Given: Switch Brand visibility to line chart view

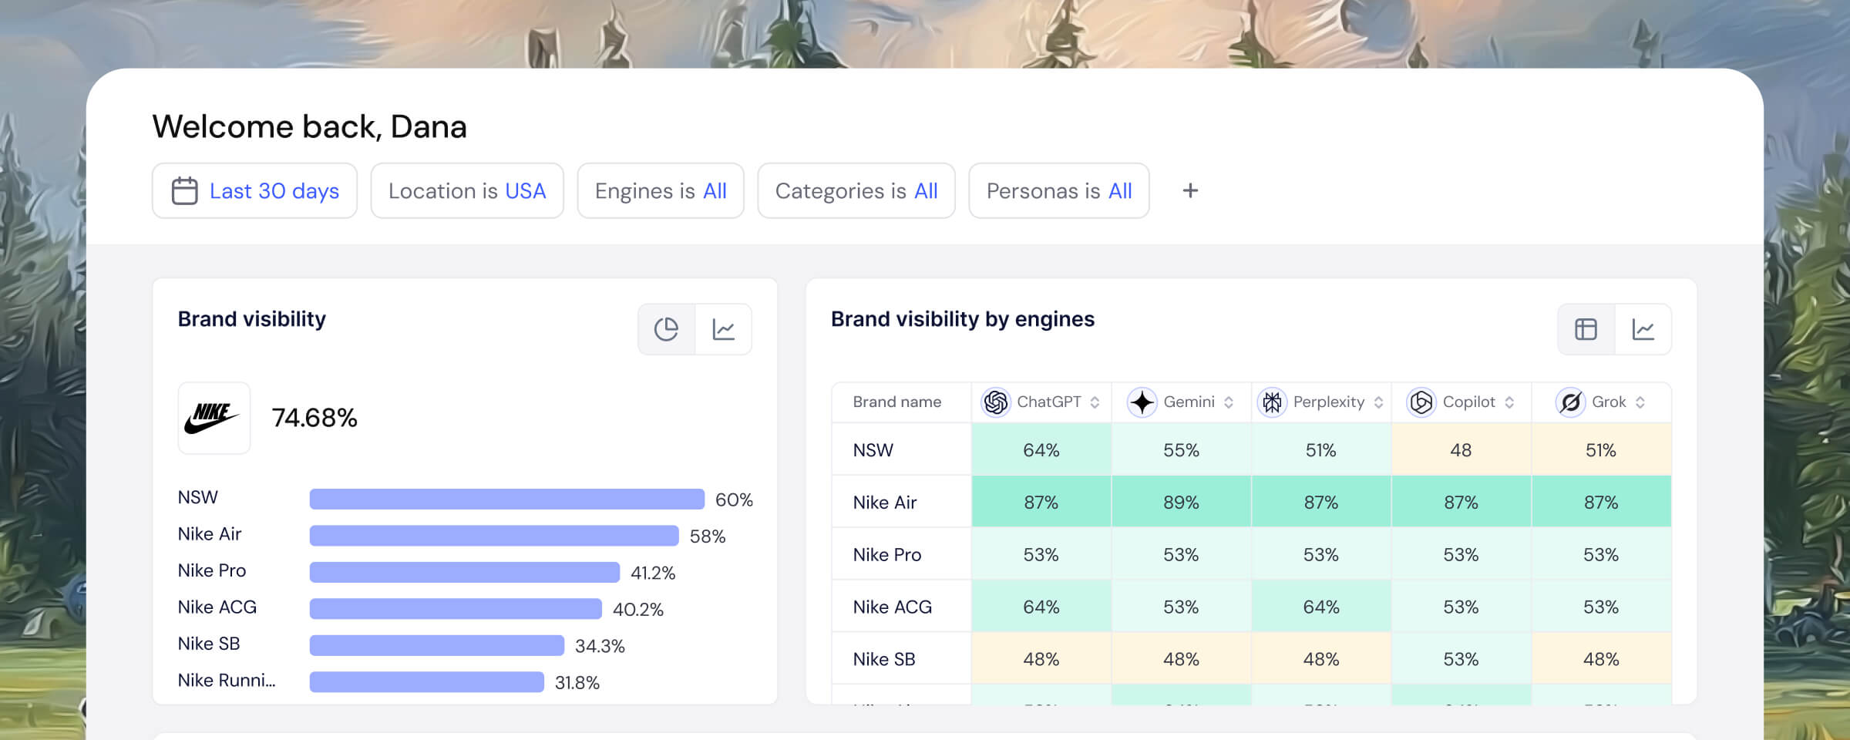Looking at the screenshot, I should pyautogui.click(x=723, y=329).
